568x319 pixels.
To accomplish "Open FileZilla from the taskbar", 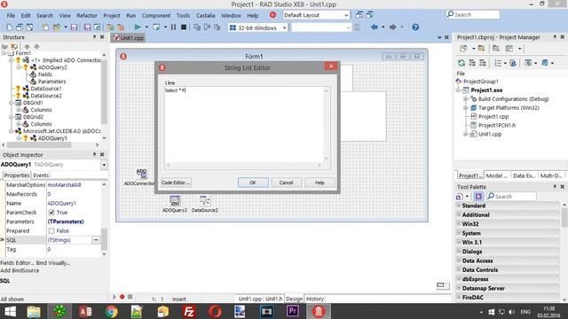I will coord(189,311).
